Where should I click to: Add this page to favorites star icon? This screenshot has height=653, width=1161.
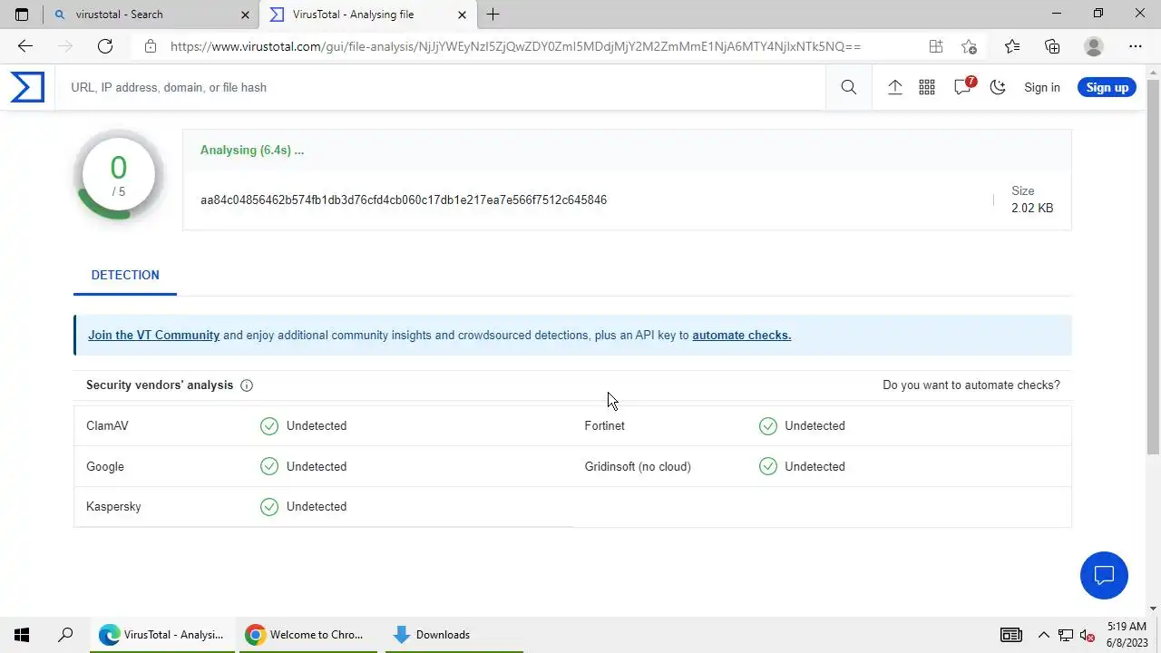(x=969, y=46)
